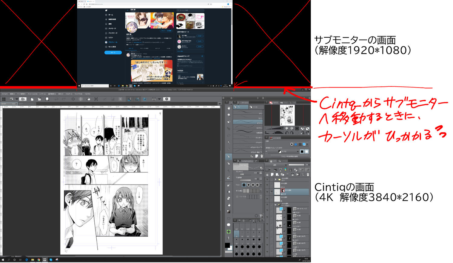Open レイヤー menu in CLIP STUDIO
The image size is (453, 263).
(42, 94)
